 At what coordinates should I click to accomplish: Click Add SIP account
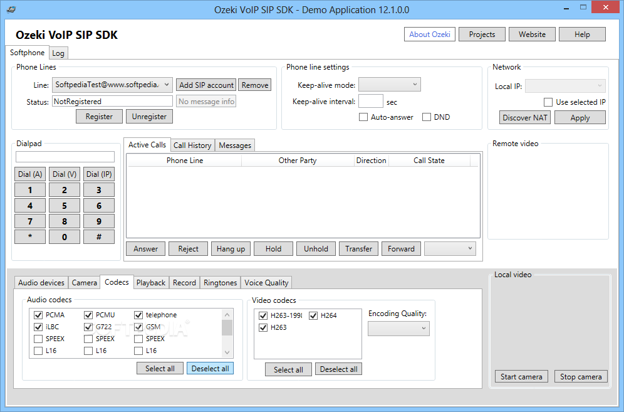206,85
